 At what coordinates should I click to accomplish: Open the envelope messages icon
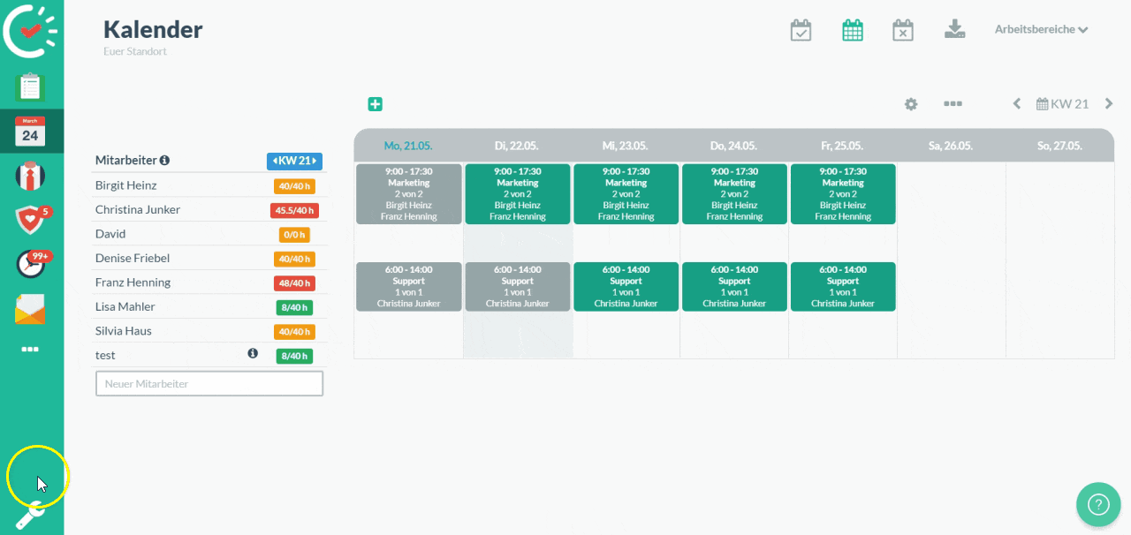[30, 309]
